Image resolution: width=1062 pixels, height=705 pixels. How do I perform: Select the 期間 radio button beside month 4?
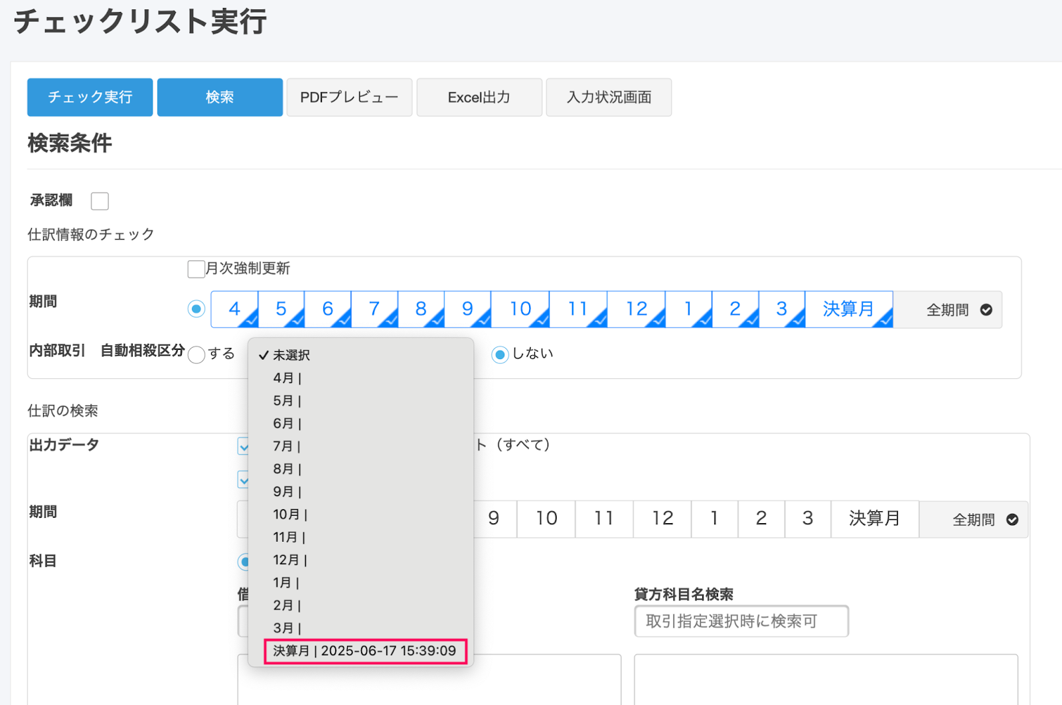(x=196, y=309)
